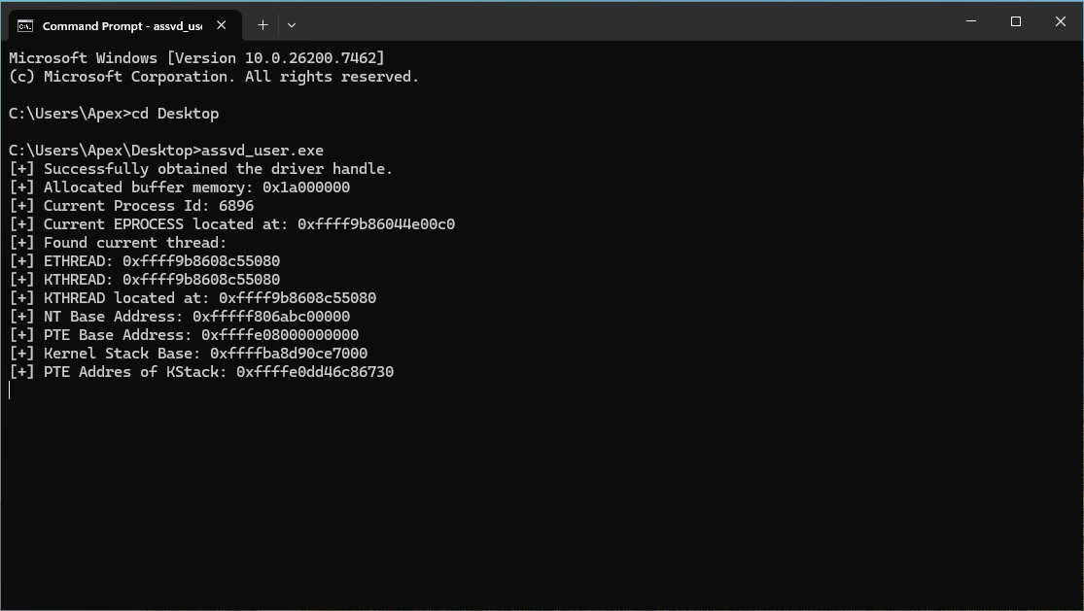Viewport: 1084px width, 611px height.
Task: Open a new terminal tab
Action: tap(262, 25)
